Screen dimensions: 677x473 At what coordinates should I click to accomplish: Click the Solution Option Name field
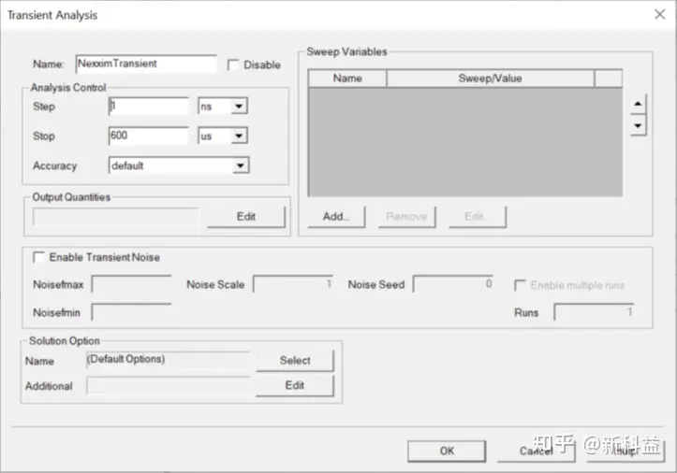click(x=169, y=360)
